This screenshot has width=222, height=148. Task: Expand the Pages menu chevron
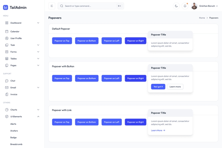38,66
